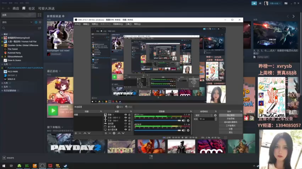Click 启动虚拟摄像机 button in OBS
Screen dimensions: 302x169
[231, 122]
